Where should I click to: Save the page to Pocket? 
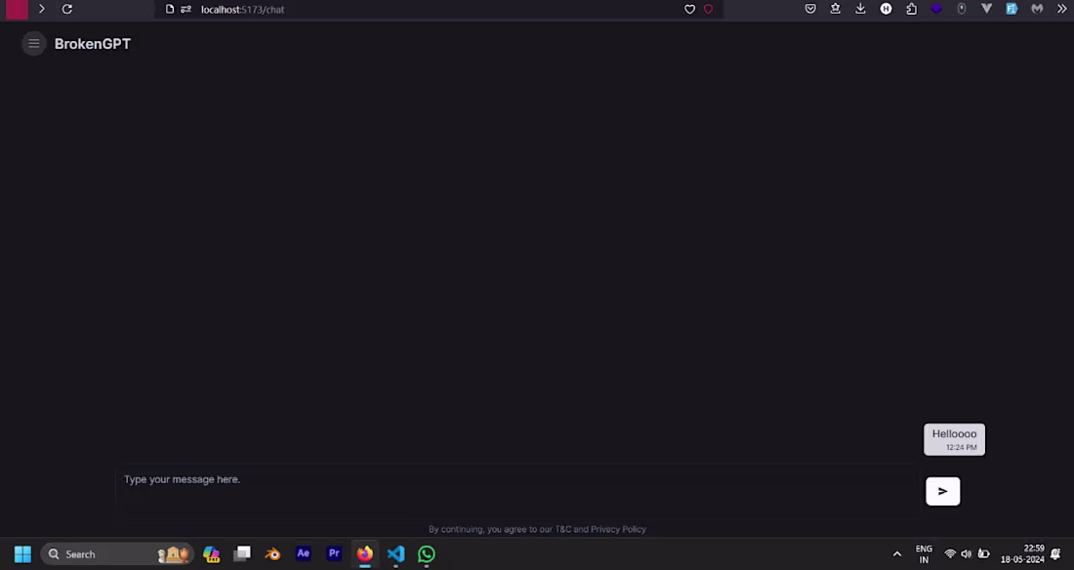(x=810, y=9)
